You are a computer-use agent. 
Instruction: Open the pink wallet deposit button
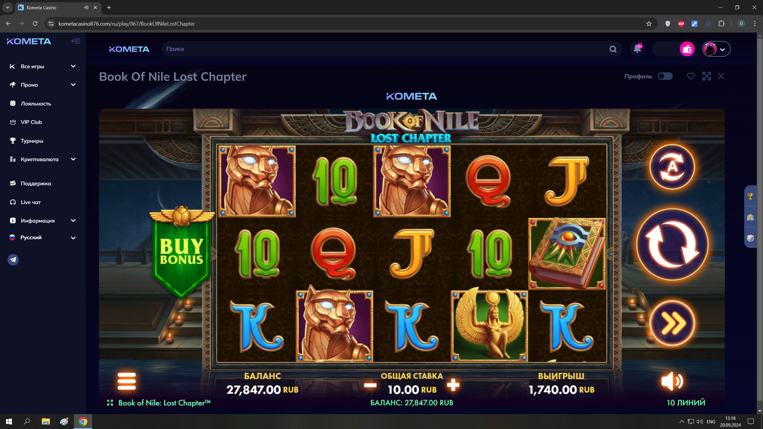pyautogui.click(x=687, y=49)
